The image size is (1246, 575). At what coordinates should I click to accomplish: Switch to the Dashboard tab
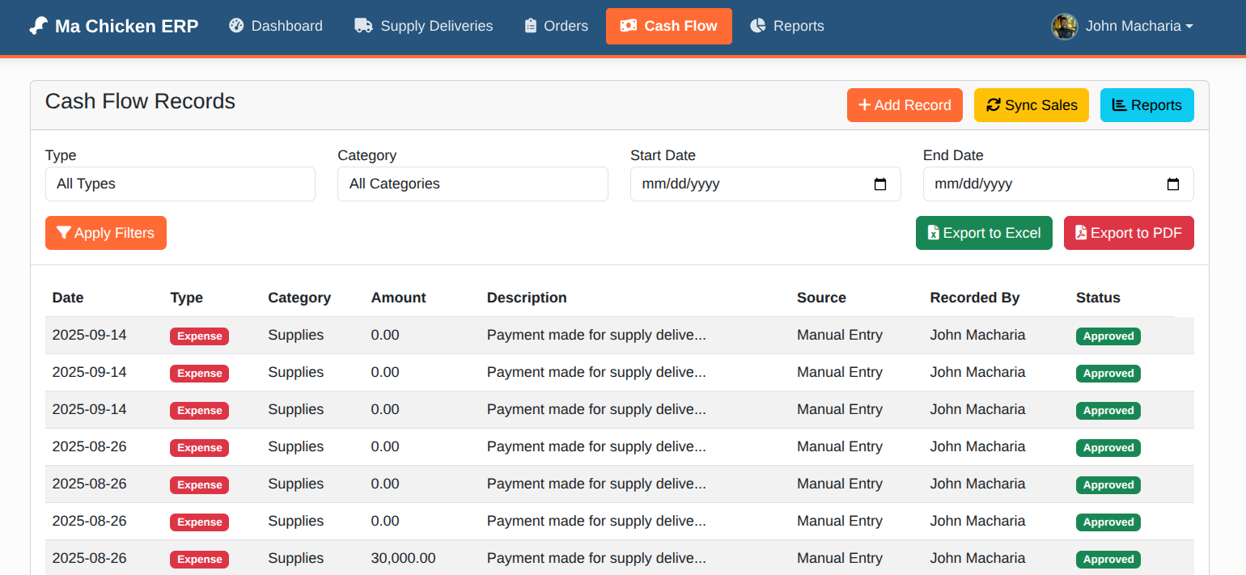pyautogui.click(x=276, y=25)
